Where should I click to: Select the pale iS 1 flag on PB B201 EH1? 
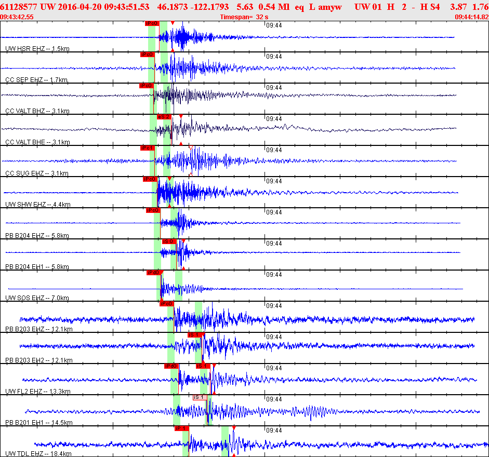200,397
